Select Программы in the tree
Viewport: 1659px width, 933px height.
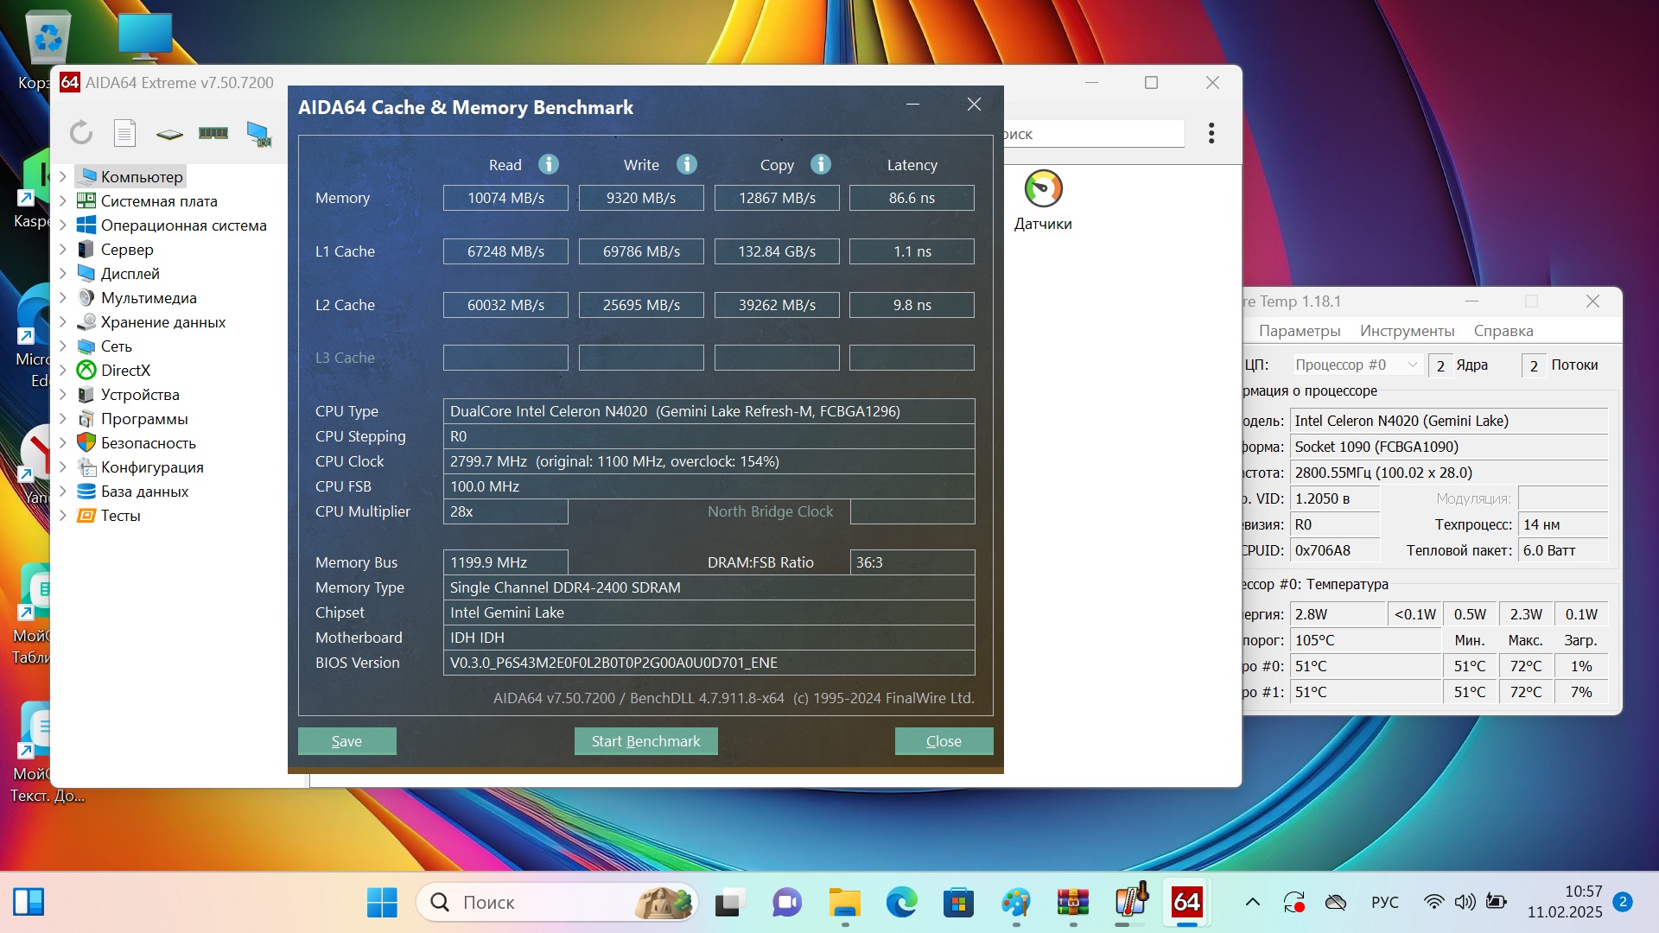click(x=143, y=418)
